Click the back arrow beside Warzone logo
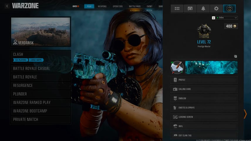Image resolution: width=251 pixels, height=141 pixels. (x=7, y=6)
